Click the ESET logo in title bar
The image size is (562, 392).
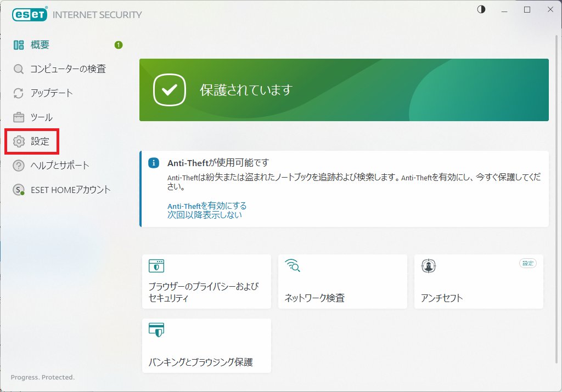click(x=30, y=14)
